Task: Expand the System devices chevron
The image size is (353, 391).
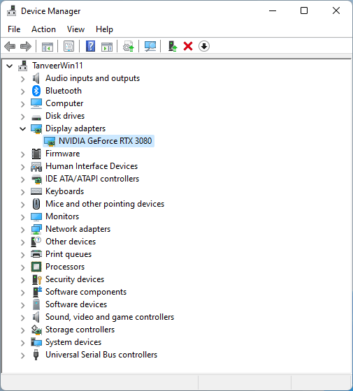Action: coord(22,343)
